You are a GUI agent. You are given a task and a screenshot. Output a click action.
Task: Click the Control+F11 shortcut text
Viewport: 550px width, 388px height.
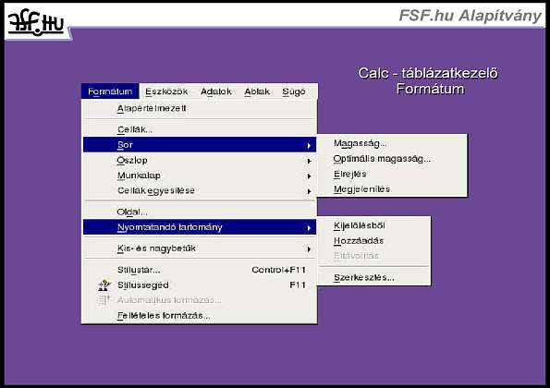click(x=278, y=270)
